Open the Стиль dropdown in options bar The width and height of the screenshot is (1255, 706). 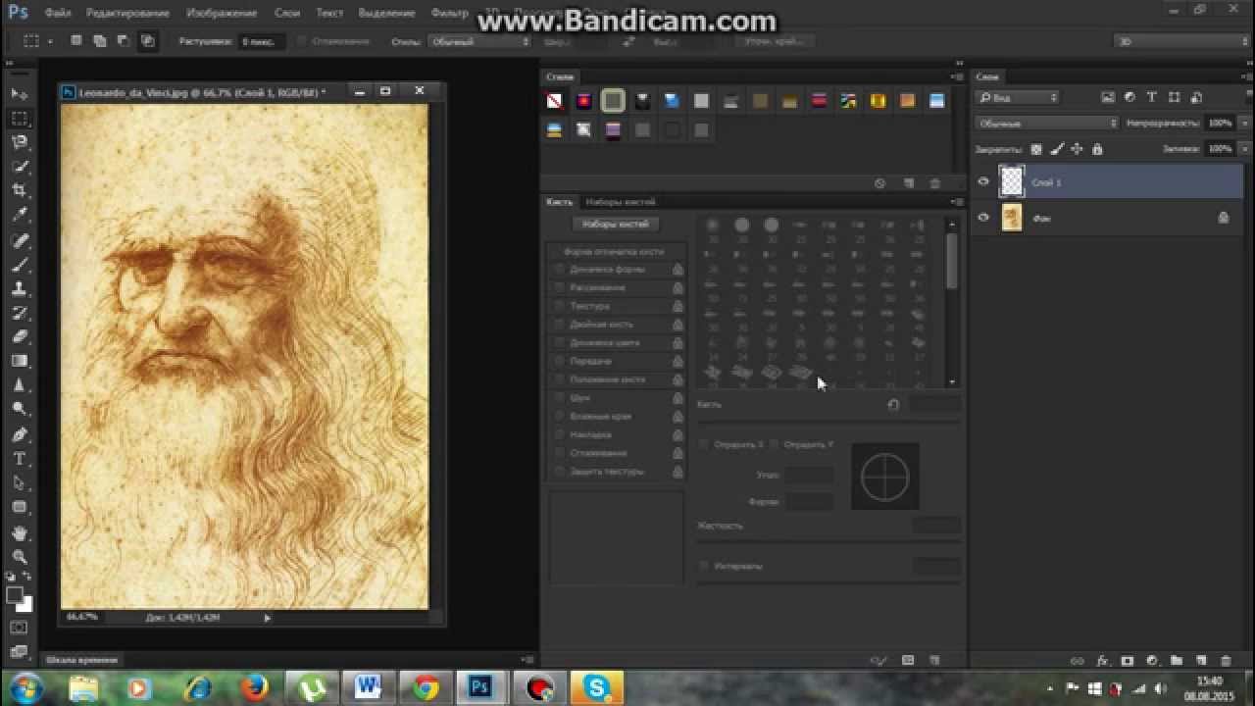point(480,41)
